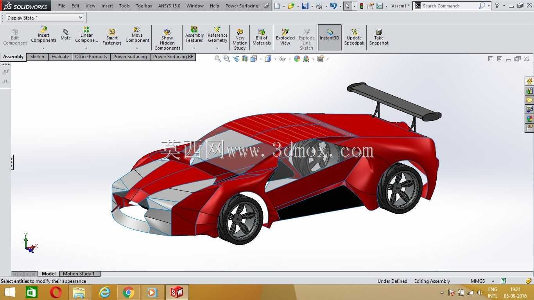Select the Model tab at the bottom
Screen dimensions: 534x300
tap(49, 274)
